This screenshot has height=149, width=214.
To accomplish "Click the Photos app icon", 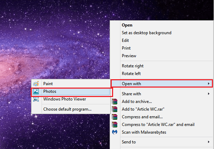I will 36,91.
